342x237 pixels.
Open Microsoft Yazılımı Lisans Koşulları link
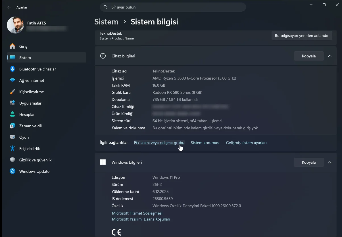click(141, 219)
